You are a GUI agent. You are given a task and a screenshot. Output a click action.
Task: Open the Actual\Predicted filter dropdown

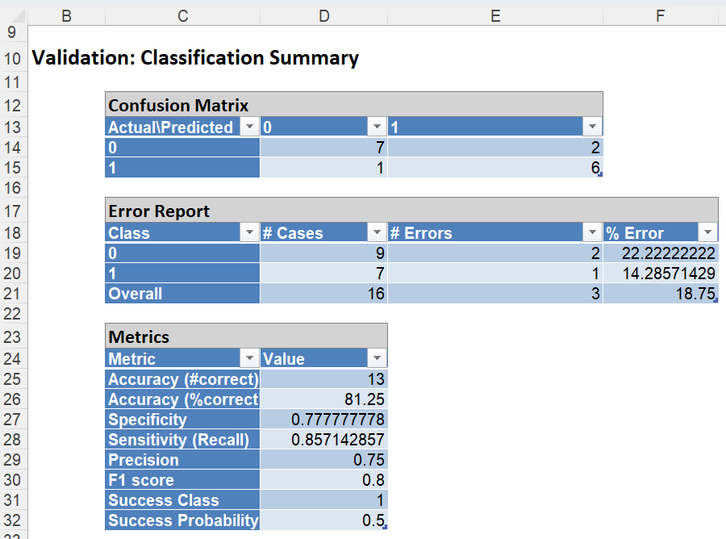tap(249, 127)
